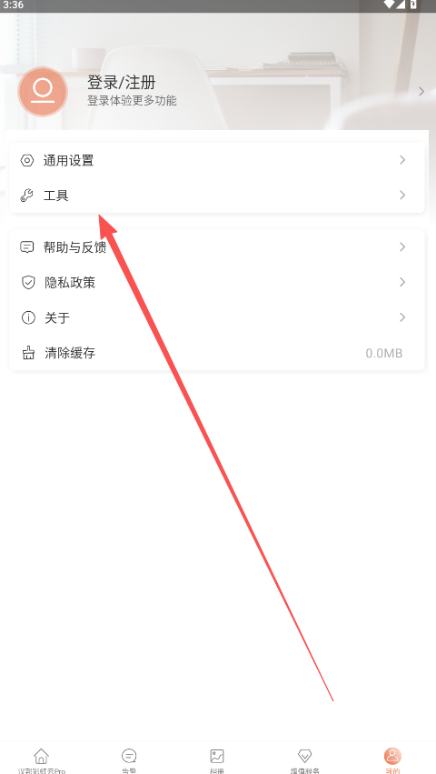The image size is (436, 774).
Task: Expand the 通用设置 row chevron
Action: 402,160
